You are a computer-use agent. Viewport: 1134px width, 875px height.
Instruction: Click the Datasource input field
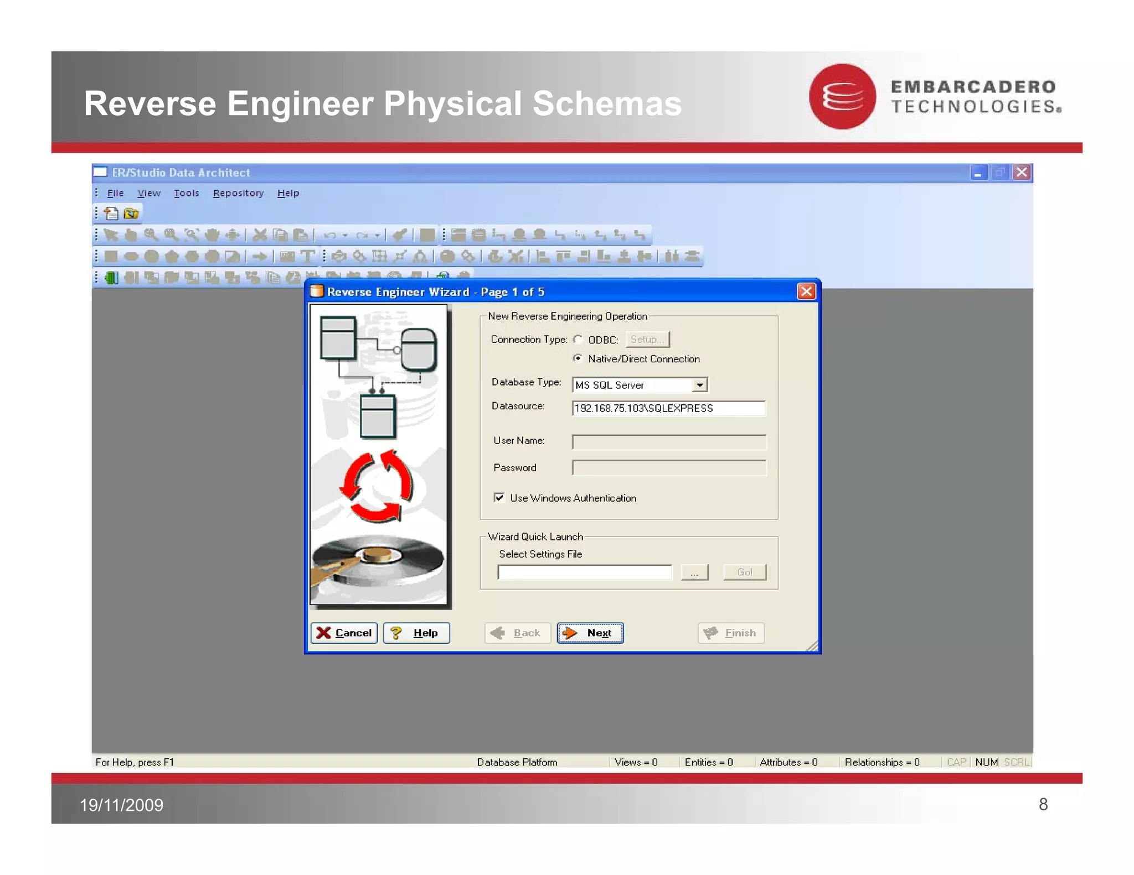[x=668, y=408]
